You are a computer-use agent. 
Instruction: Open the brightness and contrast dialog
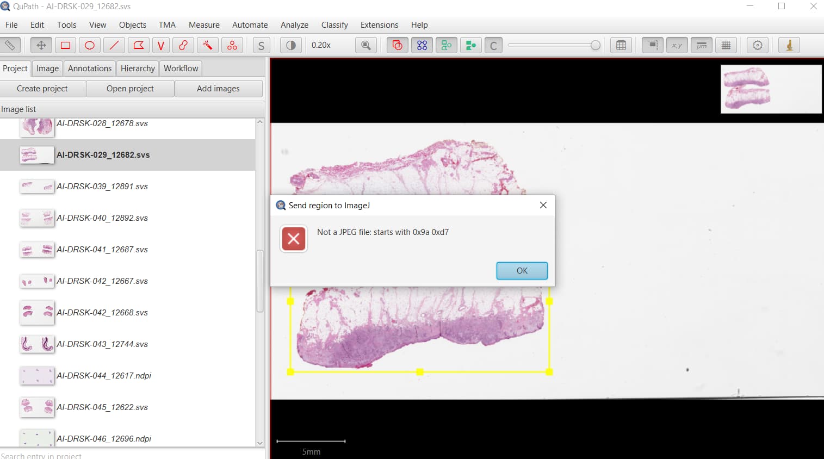[x=290, y=45]
